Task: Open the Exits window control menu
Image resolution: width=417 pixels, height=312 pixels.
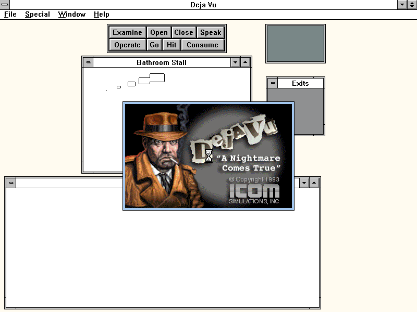Action: coord(273,83)
